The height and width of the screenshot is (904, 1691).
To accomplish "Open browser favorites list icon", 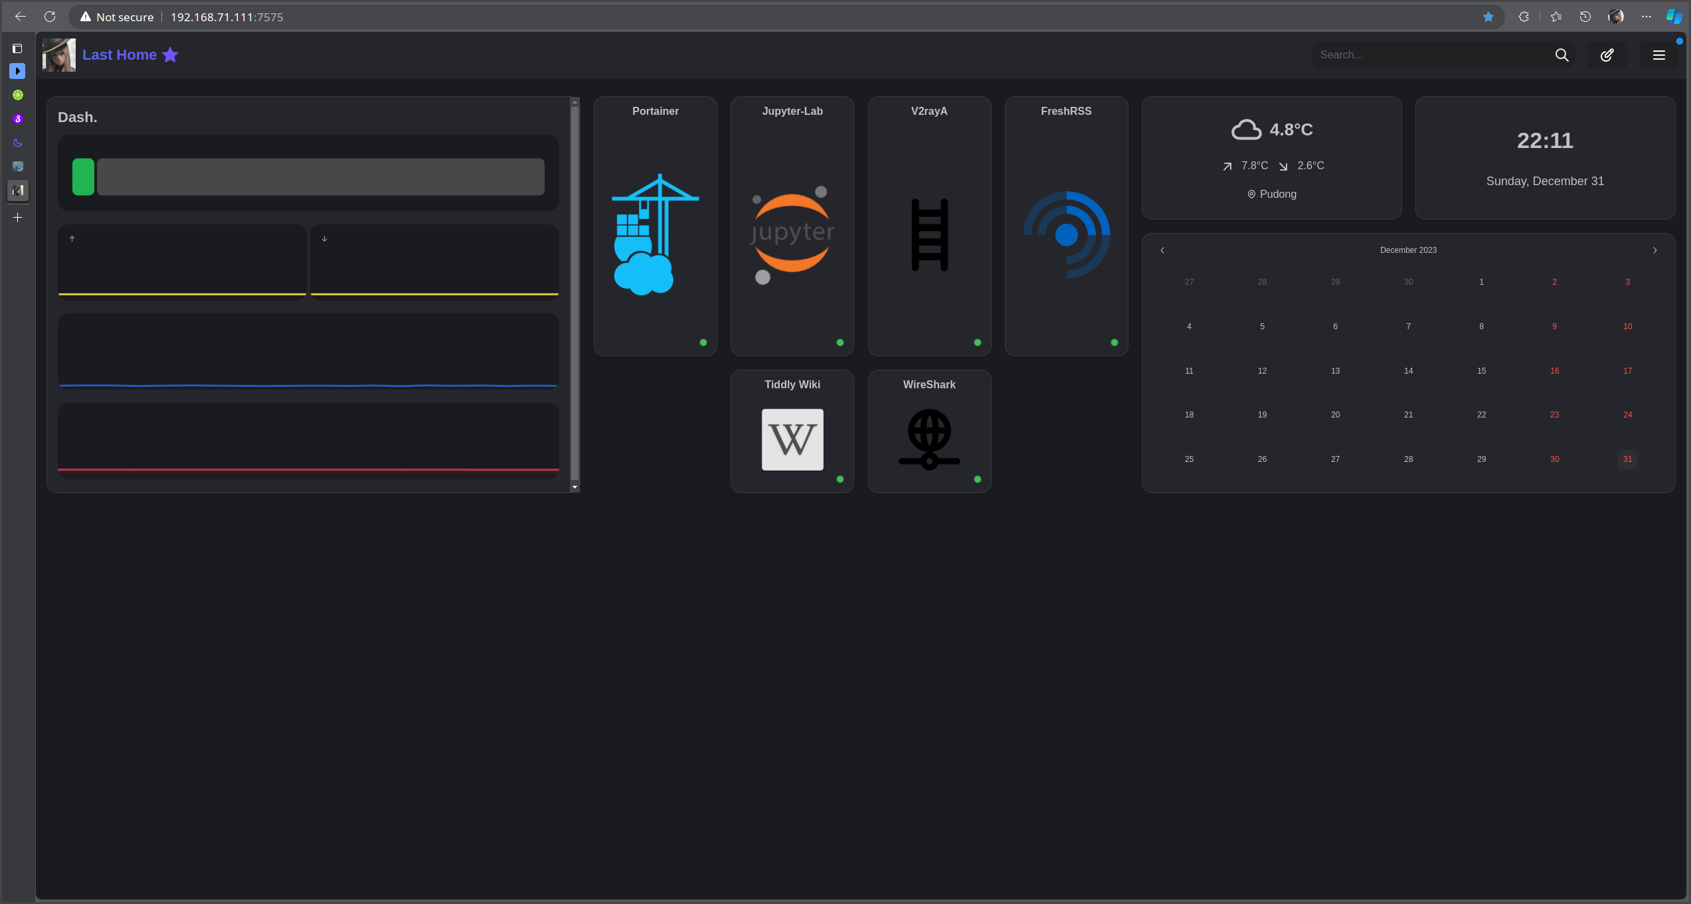I will [1556, 17].
